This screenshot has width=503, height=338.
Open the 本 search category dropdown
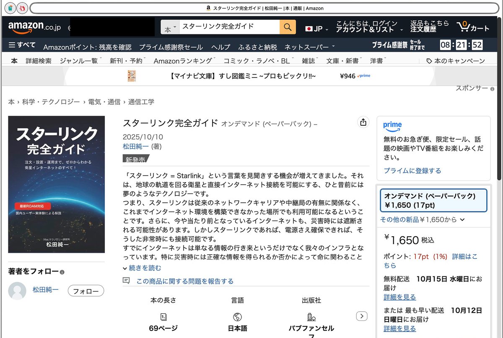(170, 27)
